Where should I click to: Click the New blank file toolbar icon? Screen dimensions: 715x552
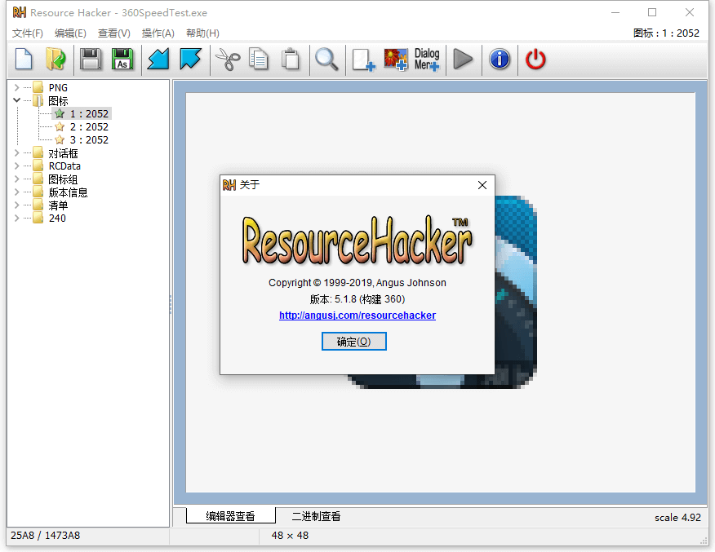(24, 60)
